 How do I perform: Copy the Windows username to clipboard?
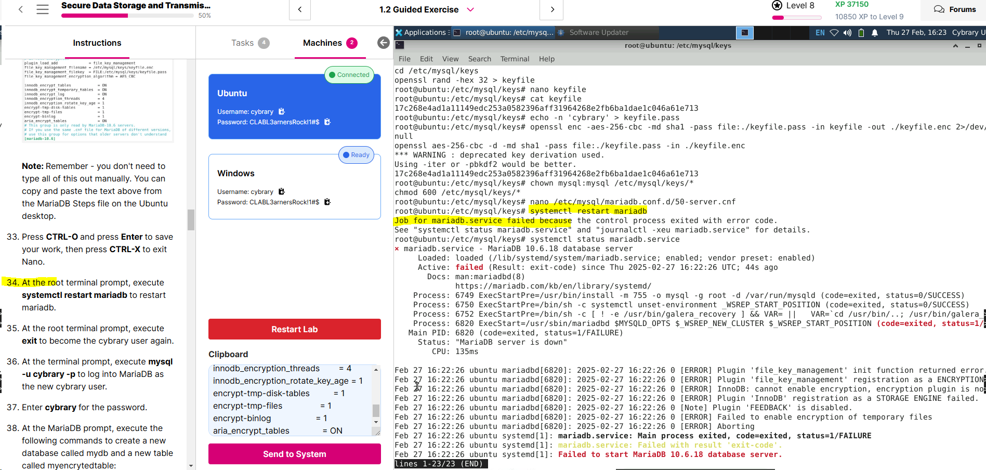282,192
